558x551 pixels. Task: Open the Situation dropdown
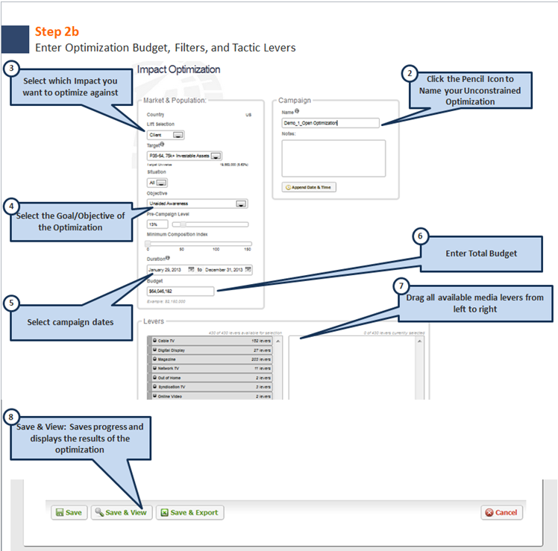pos(162,182)
